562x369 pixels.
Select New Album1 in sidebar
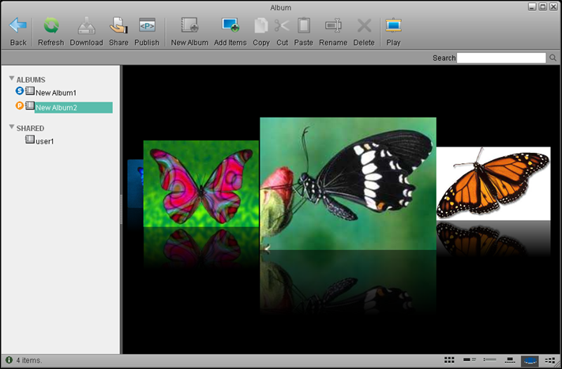coord(55,93)
